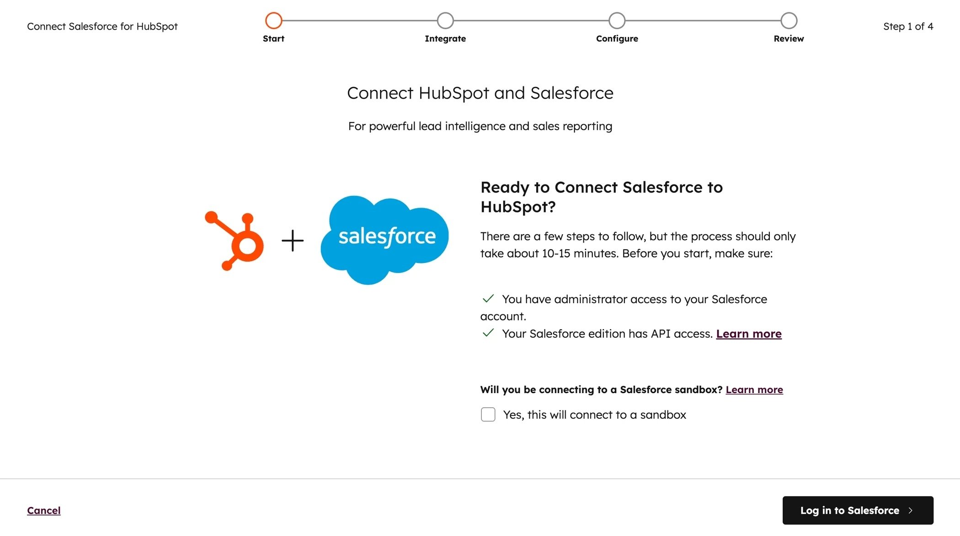This screenshot has width=960, height=536.
Task: Open the API access Learn more link
Action: (x=749, y=334)
